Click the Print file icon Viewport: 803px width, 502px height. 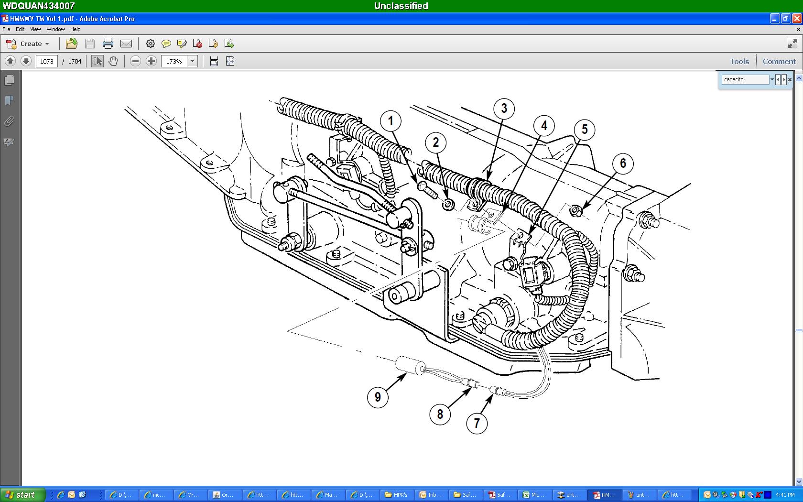coord(108,44)
